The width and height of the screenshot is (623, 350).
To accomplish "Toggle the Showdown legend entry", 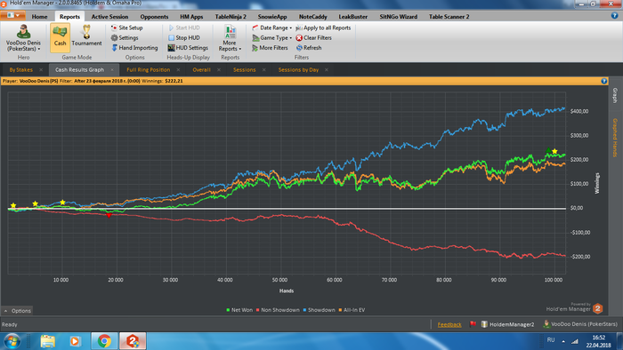I will (319, 310).
